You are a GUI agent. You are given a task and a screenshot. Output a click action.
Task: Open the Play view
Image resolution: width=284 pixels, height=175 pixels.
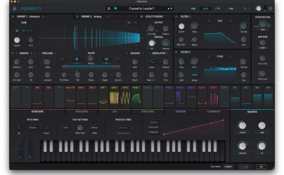193,9
